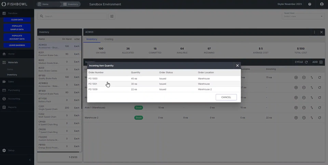Cycle count the Aisle 1 (Warehouse) row
The width and height of the screenshot is (328, 165).
click(320, 107)
